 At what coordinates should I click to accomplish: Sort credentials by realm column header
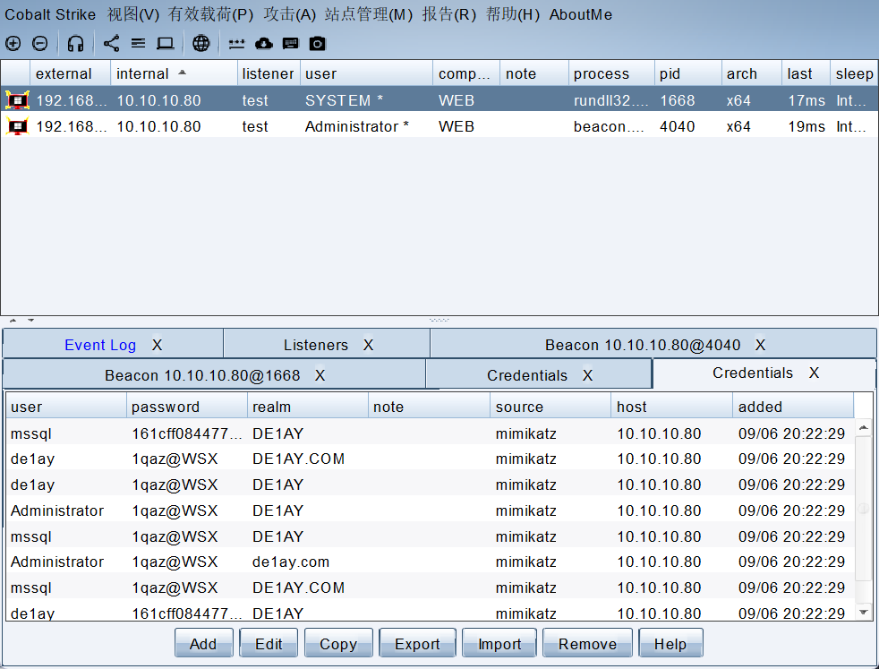(x=308, y=407)
